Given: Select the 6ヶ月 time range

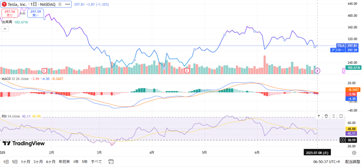Looking at the screenshot, I should tap(51, 161).
